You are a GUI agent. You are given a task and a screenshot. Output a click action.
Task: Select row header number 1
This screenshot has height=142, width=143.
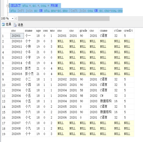coord(6,36)
